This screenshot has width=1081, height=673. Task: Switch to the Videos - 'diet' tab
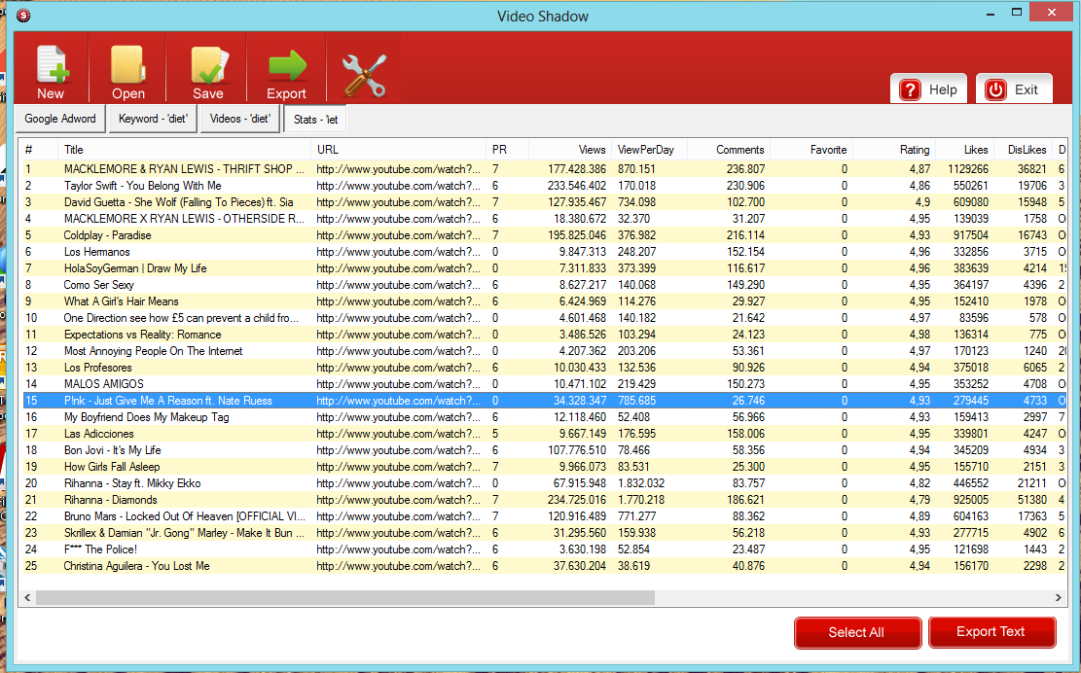click(240, 119)
